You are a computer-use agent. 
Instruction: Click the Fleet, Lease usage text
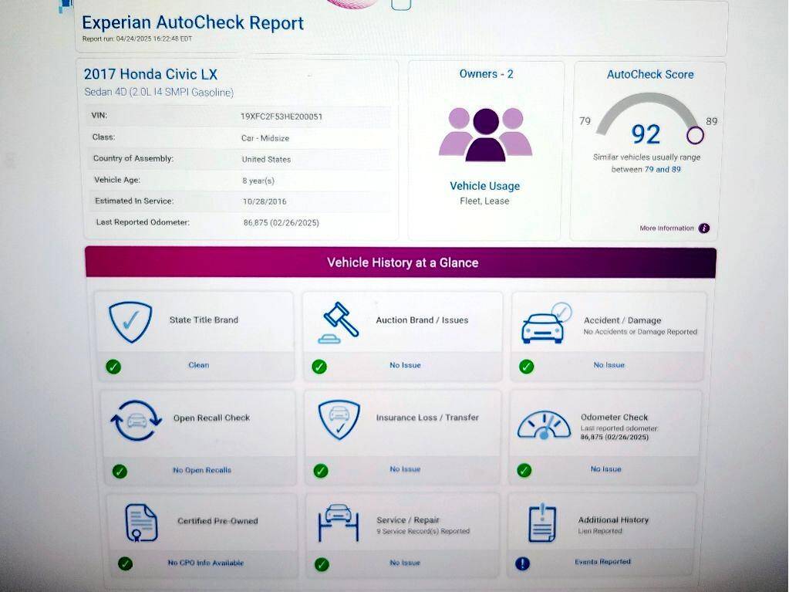pos(484,201)
